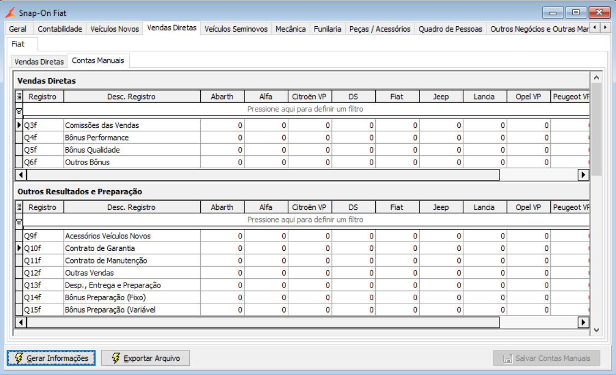
Task: Click filter funnel icon in Vendas Diretas grid
Action: coord(19,111)
